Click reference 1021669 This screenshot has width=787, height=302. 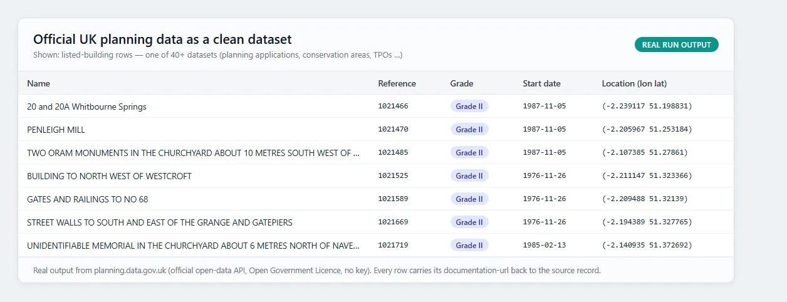click(393, 222)
